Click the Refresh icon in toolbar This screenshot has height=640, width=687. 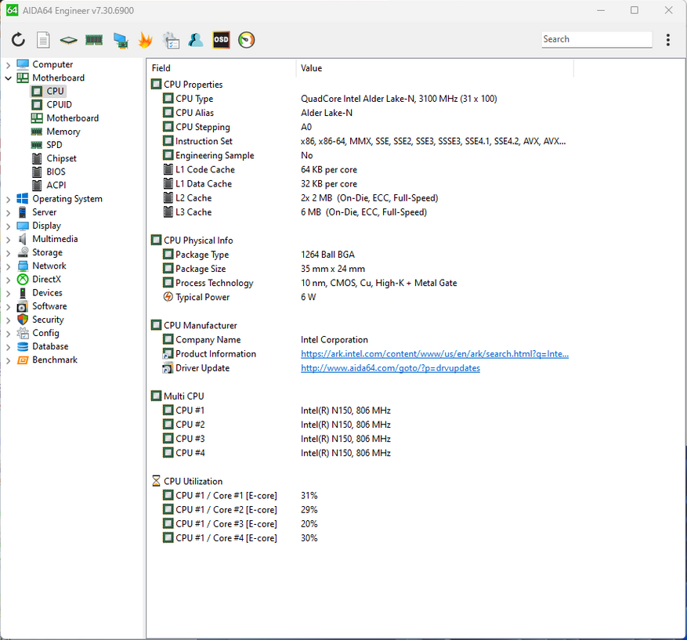[18, 40]
